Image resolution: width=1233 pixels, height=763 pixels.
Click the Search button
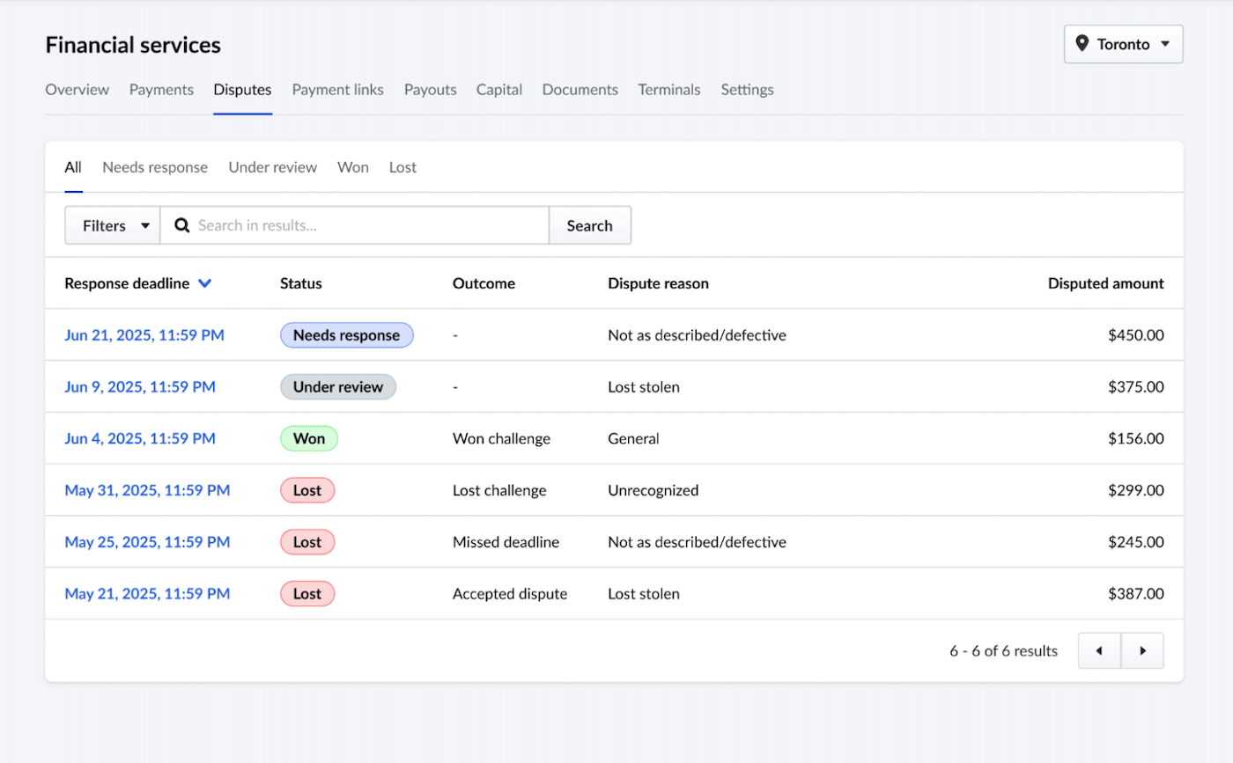coord(590,225)
